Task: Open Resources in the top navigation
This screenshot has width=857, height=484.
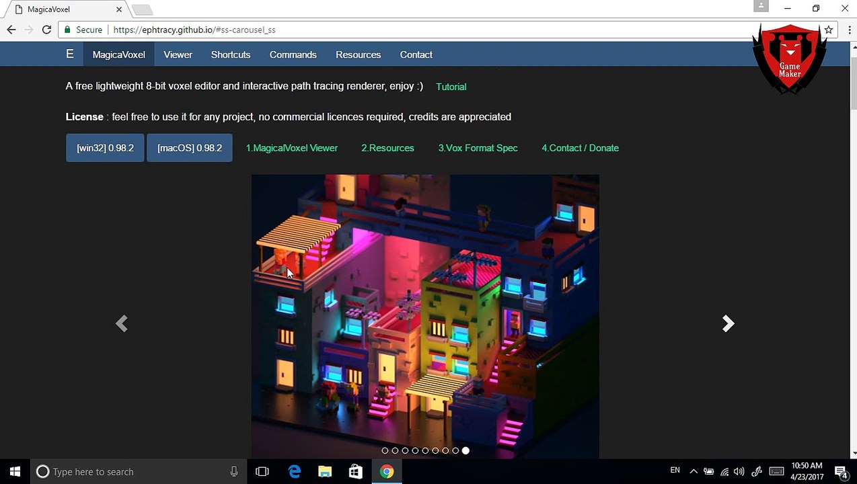Action: [x=358, y=54]
